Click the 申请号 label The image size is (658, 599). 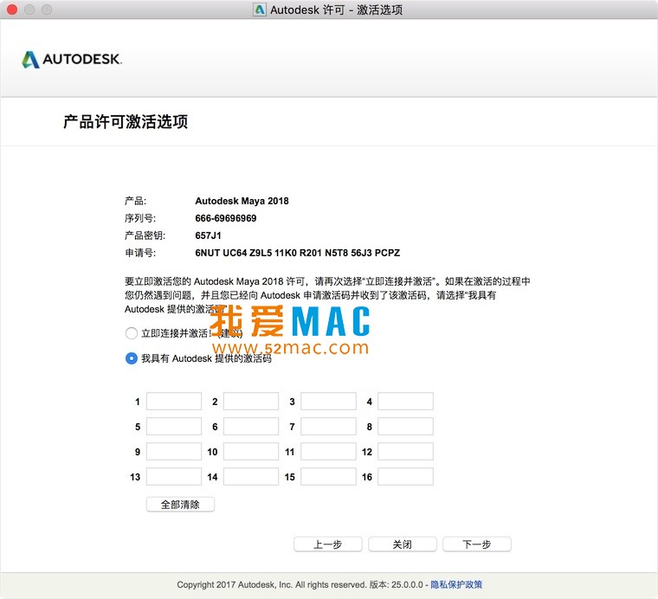coord(140,253)
